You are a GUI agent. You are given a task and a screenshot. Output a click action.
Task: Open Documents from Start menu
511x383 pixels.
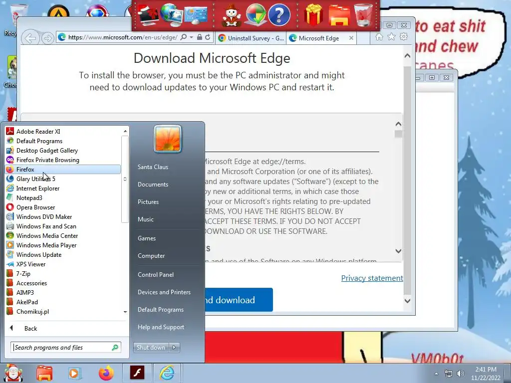tap(153, 185)
